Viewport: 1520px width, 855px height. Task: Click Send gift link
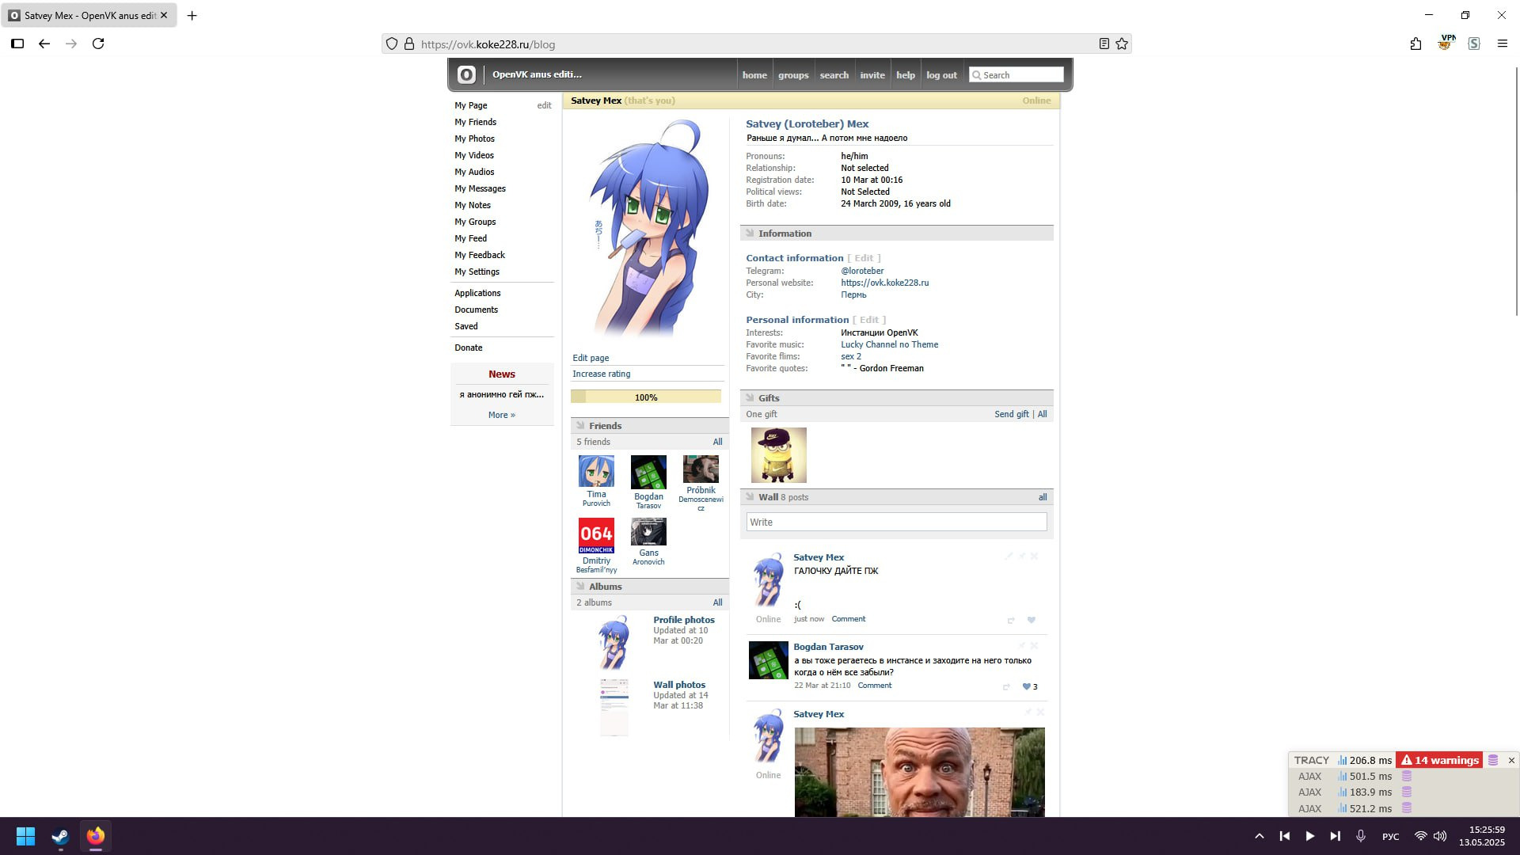(1012, 414)
